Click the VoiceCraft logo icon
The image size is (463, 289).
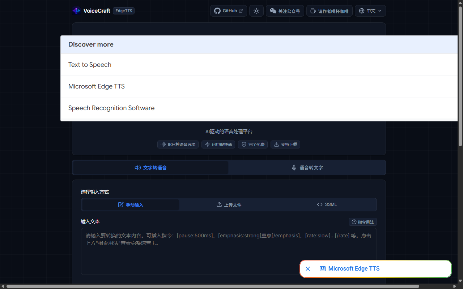[76, 11]
